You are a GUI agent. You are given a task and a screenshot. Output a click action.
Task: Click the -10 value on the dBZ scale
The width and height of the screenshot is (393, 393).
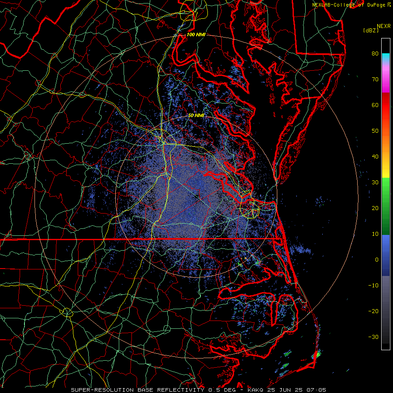[373, 286]
